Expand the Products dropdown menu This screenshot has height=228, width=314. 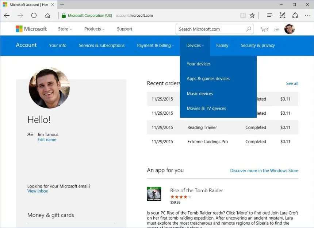click(x=94, y=29)
